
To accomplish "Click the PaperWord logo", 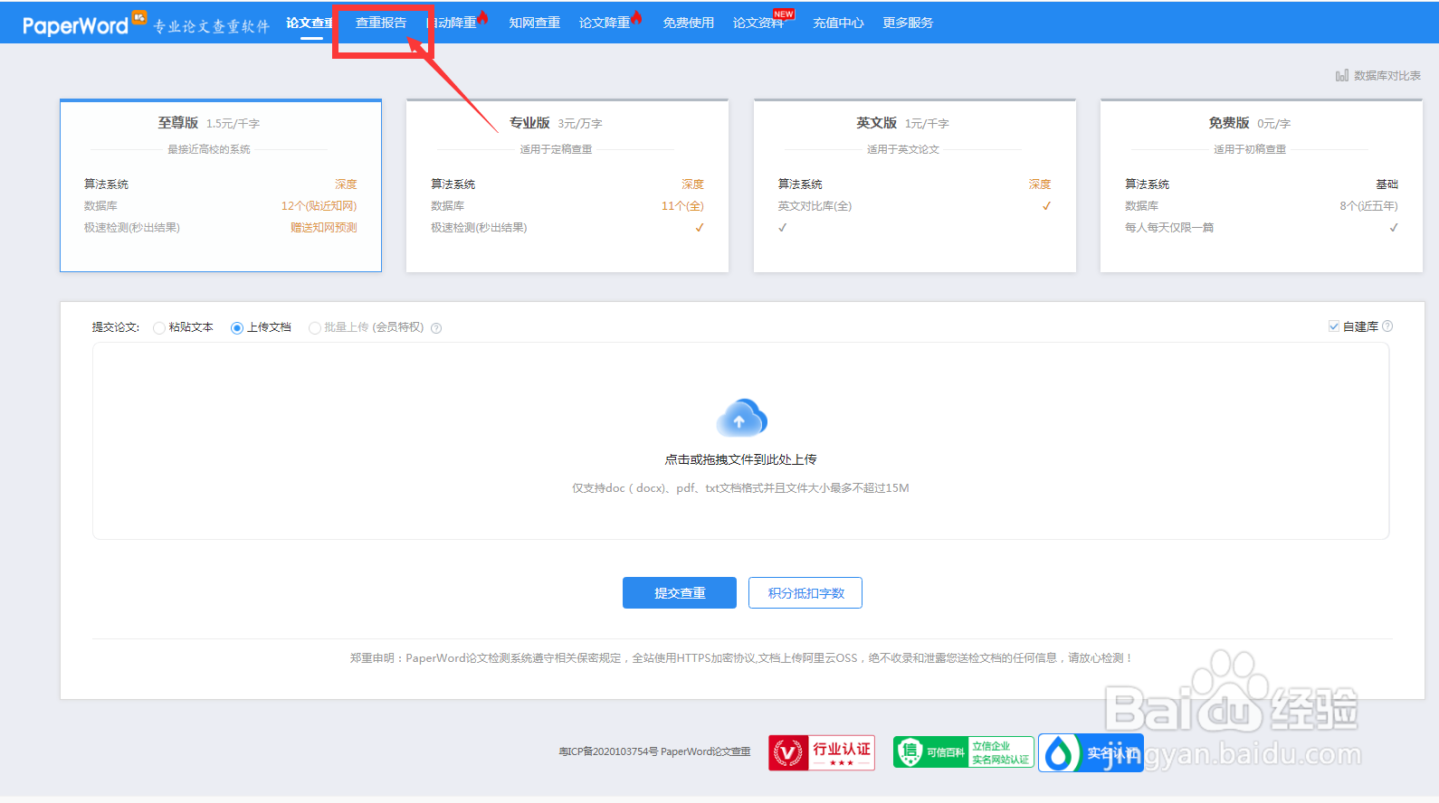I will [83, 24].
